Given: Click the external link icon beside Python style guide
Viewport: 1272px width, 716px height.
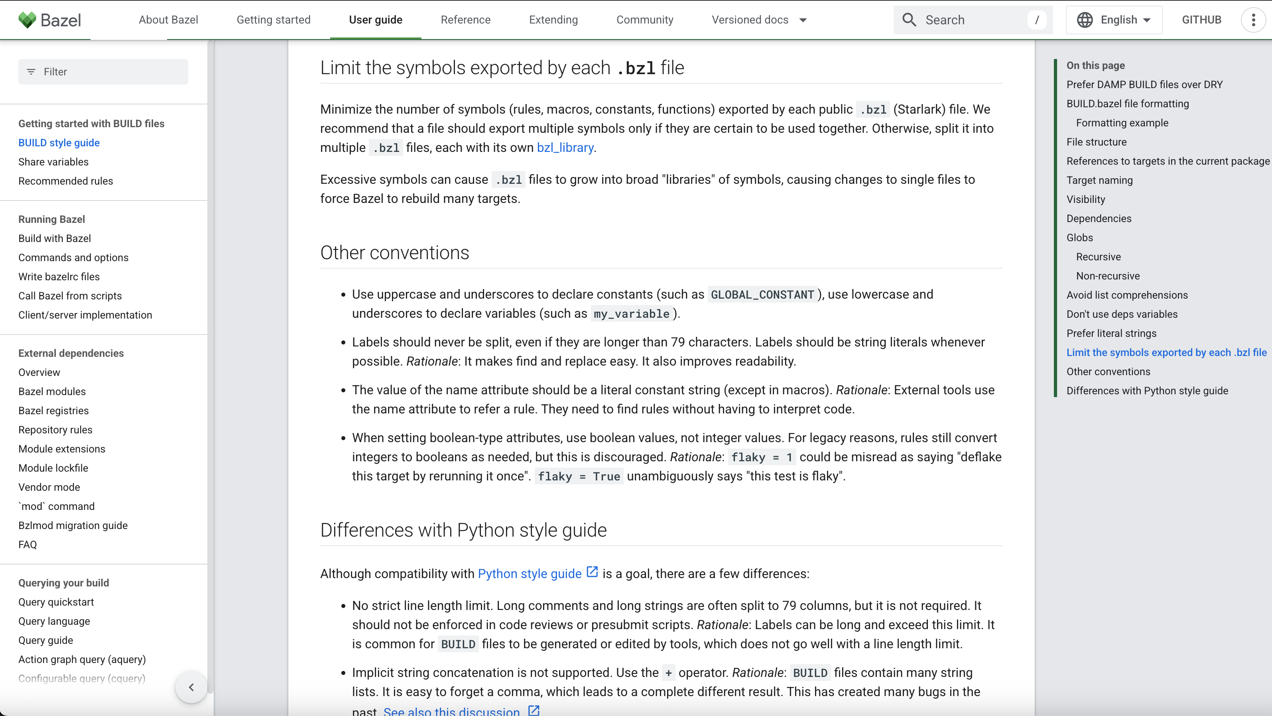Looking at the screenshot, I should coord(592,572).
